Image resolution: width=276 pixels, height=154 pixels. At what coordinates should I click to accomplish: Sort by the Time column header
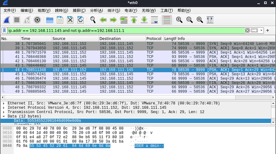coord(36,39)
